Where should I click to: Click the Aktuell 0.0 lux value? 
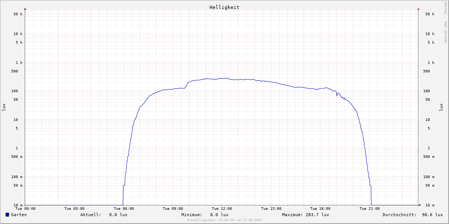pyautogui.click(x=118, y=215)
